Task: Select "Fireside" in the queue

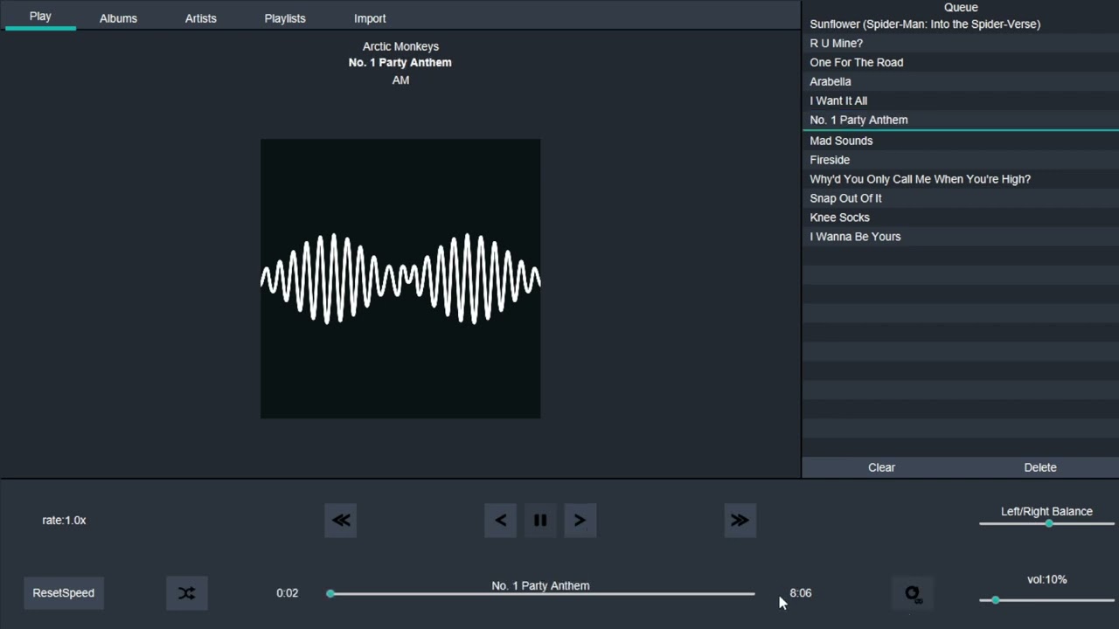Action: tap(960, 160)
